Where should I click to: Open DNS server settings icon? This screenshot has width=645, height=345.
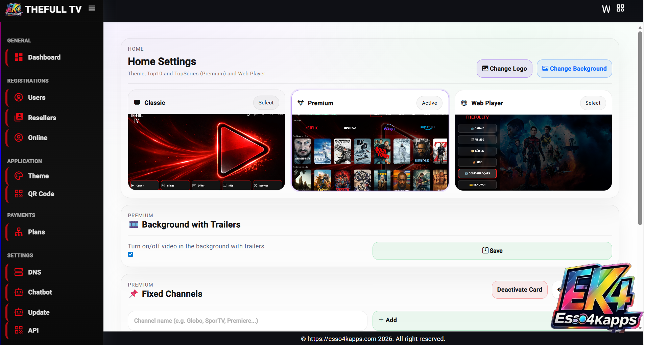point(19,272)
